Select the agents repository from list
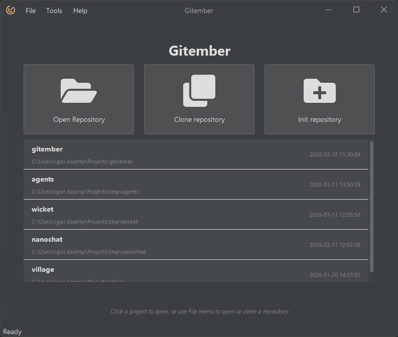The height and width of the screenshot is (337, 398). click(x=43, y=180)
